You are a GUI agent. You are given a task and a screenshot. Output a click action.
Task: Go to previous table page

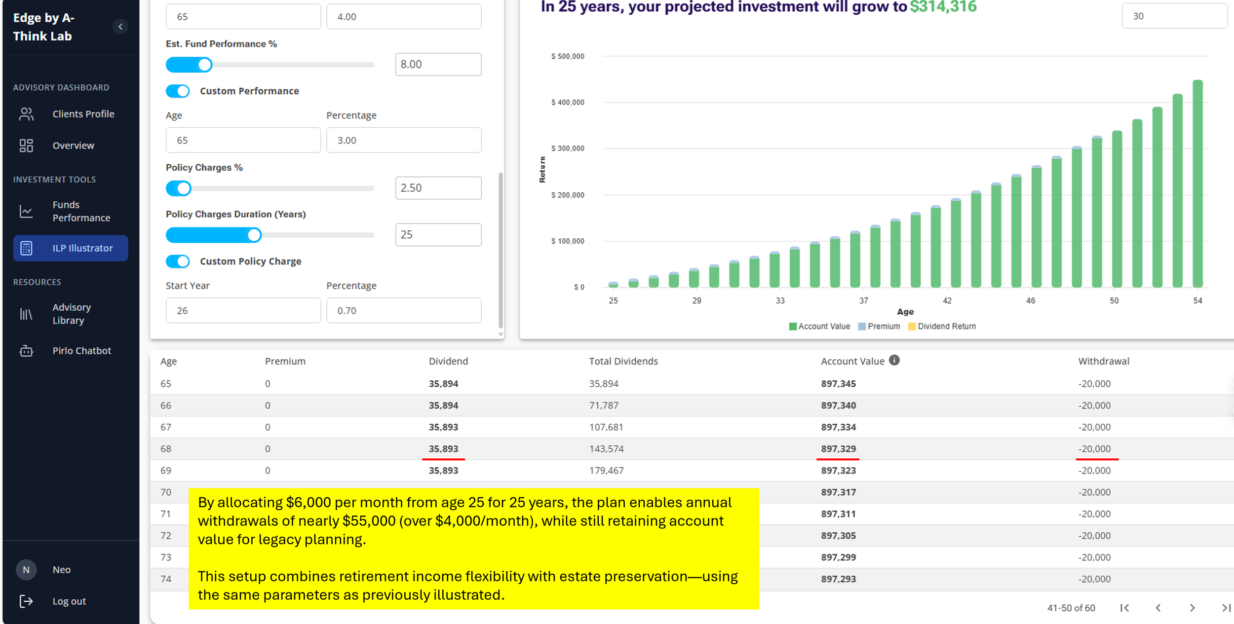(1158, 608)
